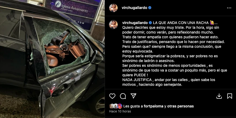The image size is (236, 118).
Task: Share the post via paper plane icon
Action: (133, 96)
